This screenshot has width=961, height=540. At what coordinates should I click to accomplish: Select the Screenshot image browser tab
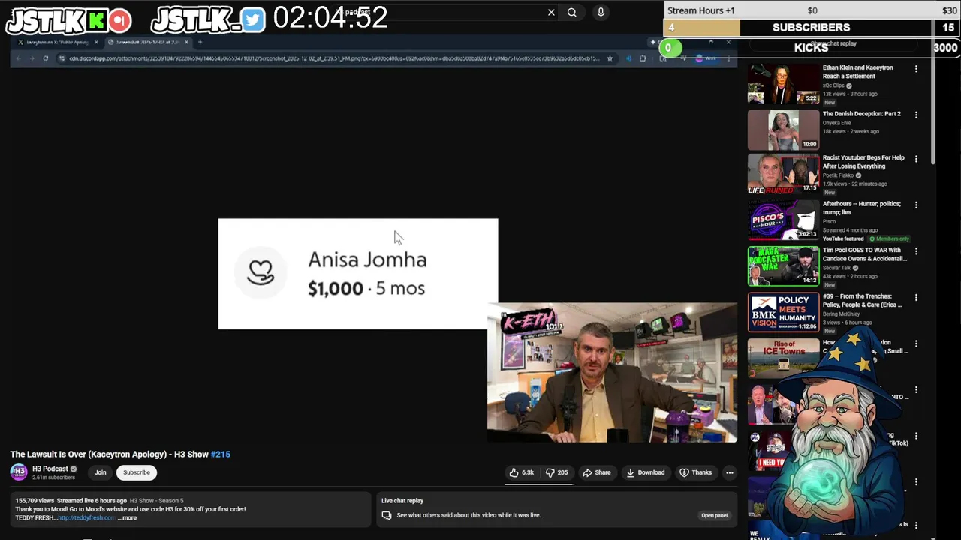click(x=148, y=42)
